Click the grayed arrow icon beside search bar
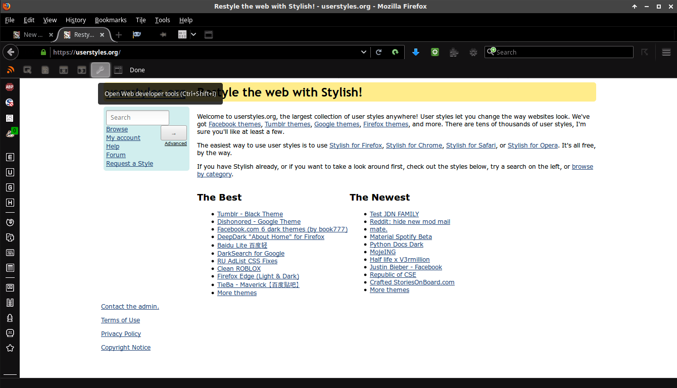The image size is (677, 388). click(x=645, y=52)
